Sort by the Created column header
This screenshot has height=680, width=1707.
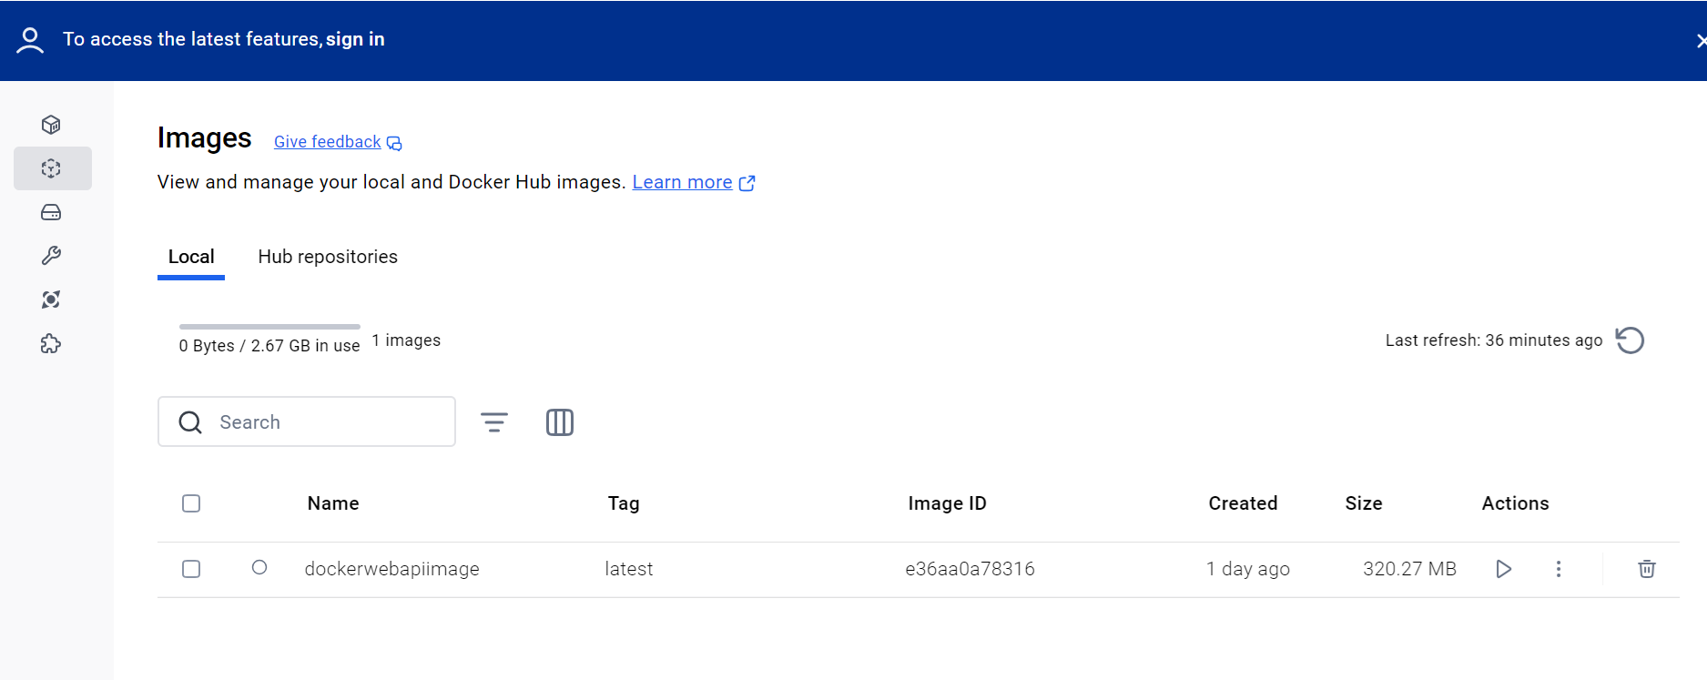pos(1243,503)
